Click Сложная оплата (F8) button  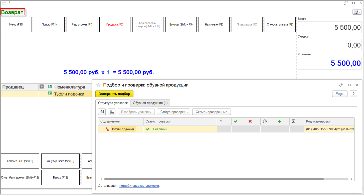coord(280,24)
